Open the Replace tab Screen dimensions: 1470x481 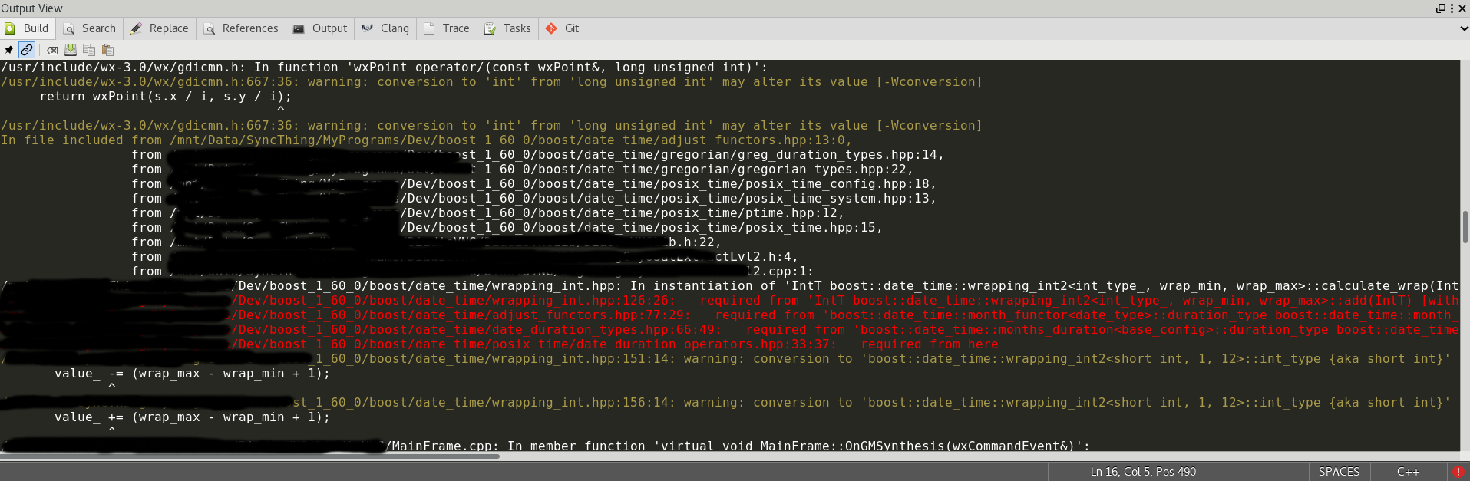coord(160,28)
